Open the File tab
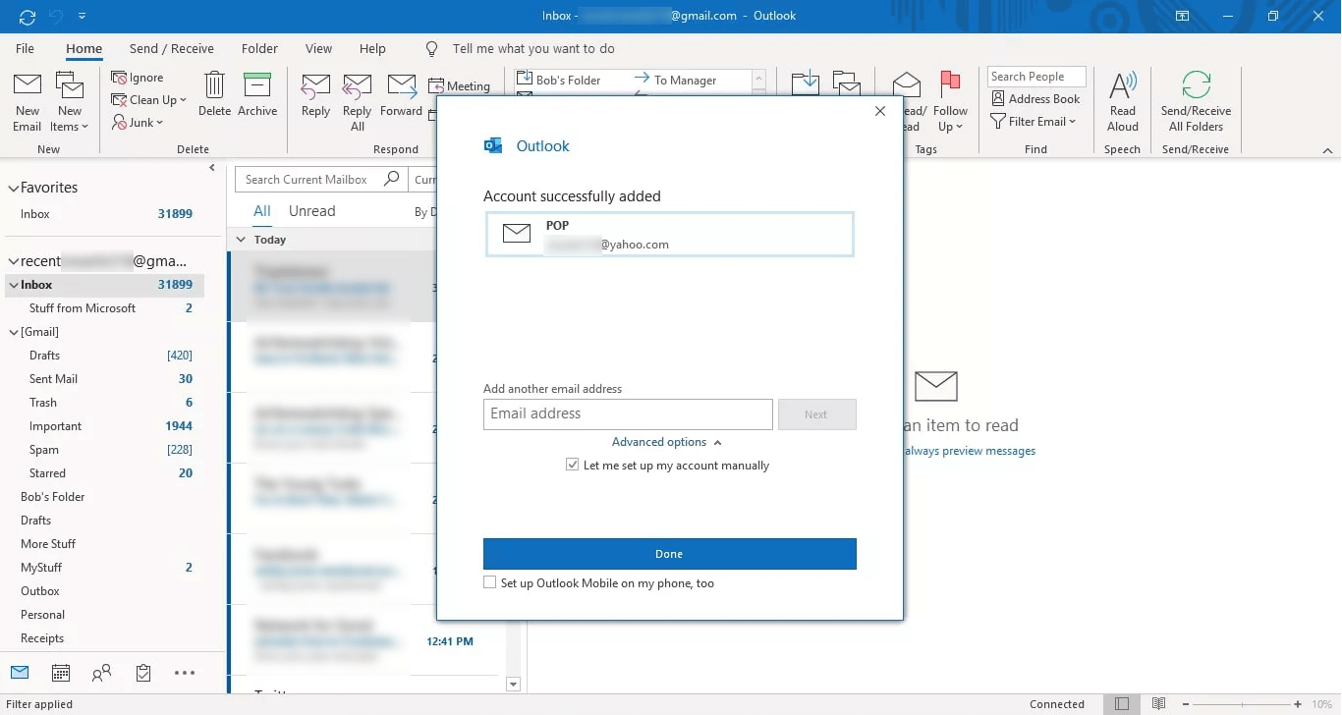The image size is (1342, 715). point(25,48)
